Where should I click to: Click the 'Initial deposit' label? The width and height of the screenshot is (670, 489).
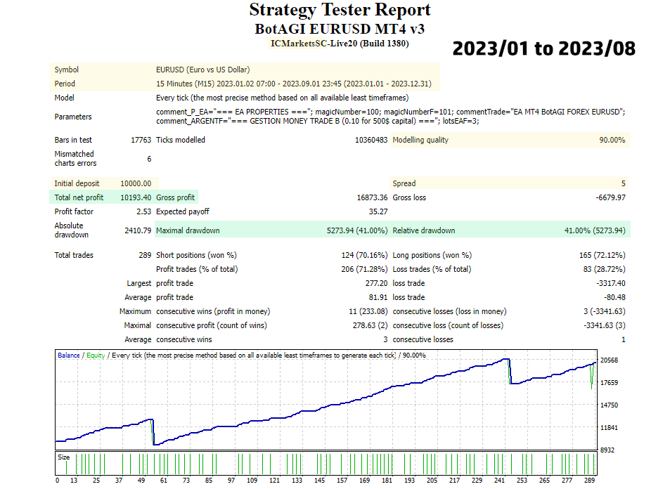tap(77, 183)
